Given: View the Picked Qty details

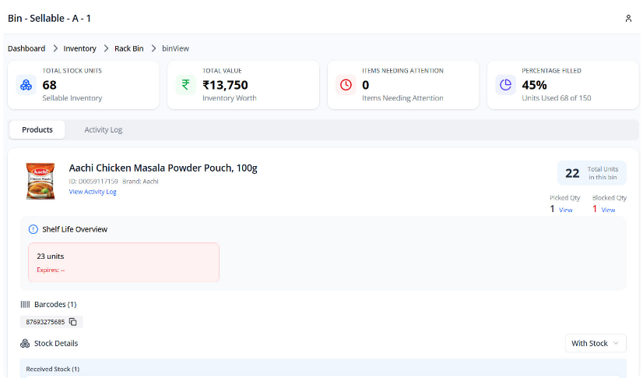Looking at the screenshot, I should point(566,210).
